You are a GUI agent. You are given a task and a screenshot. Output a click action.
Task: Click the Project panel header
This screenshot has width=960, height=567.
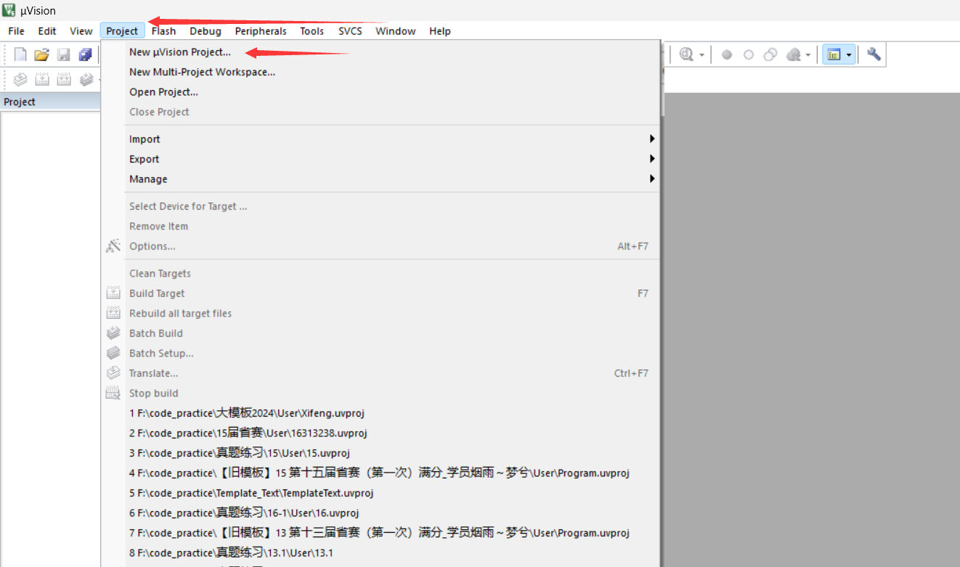[50, 102]
